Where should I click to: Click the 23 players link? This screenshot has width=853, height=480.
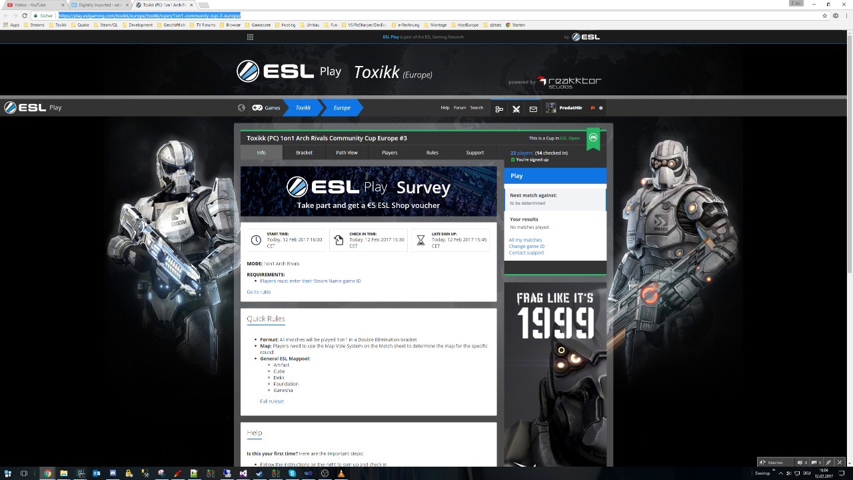[x=522, y=153]
